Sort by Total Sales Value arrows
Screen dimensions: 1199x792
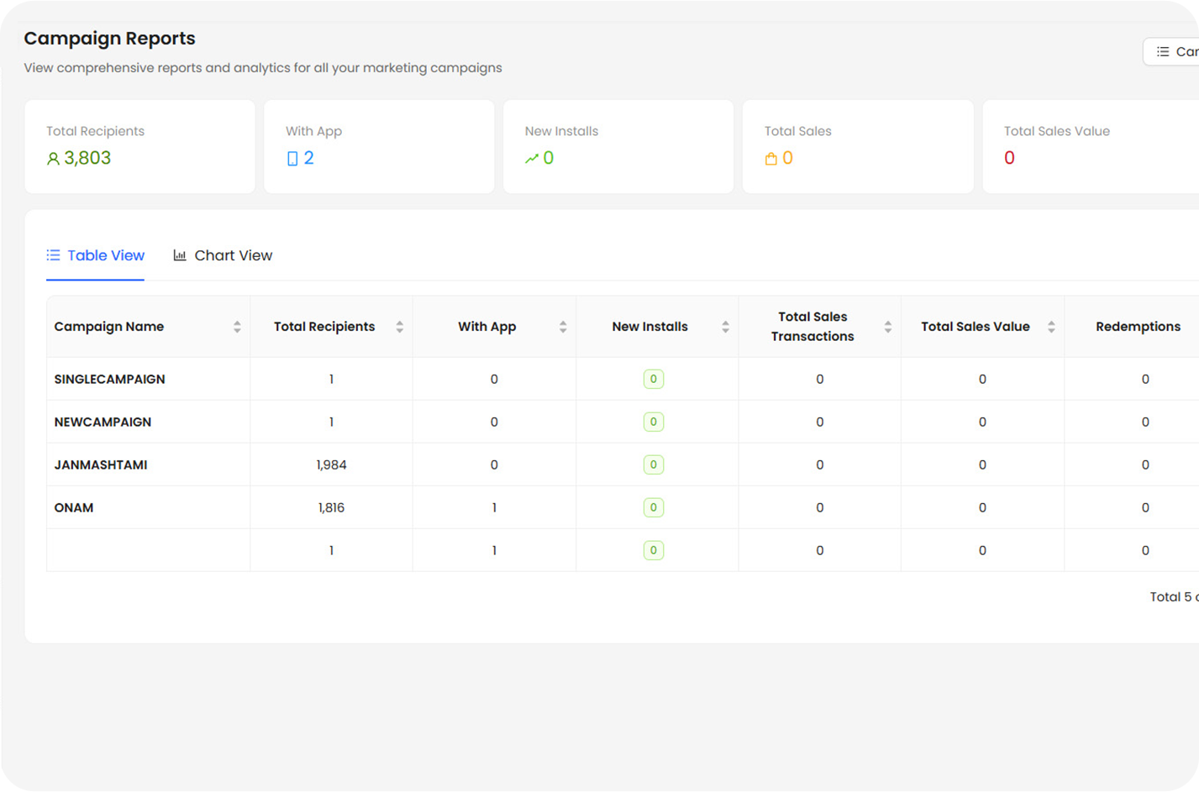click(x=1051, y=327)
